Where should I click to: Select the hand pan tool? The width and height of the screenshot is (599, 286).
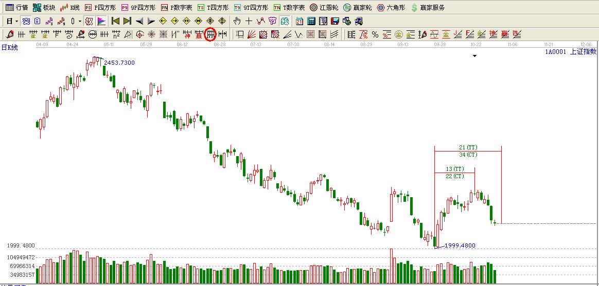[x=237, y=21]
